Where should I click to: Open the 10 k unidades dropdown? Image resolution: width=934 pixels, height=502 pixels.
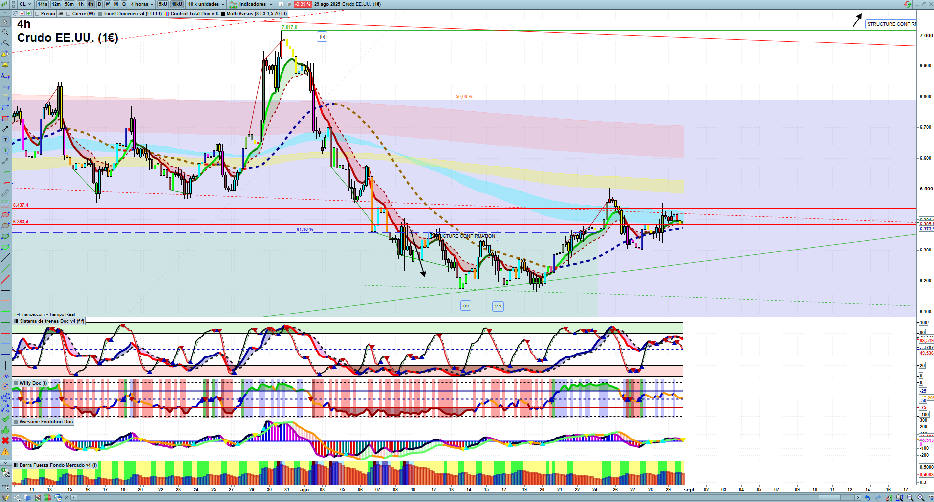tap(206, 4)
